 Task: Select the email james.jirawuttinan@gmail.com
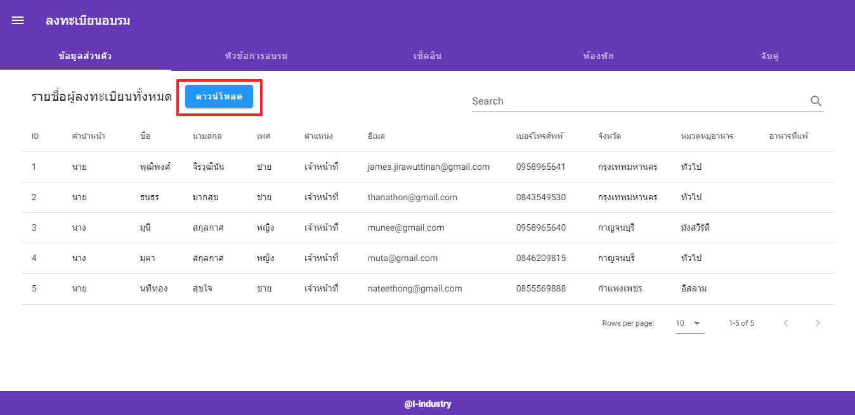(427, 166)
